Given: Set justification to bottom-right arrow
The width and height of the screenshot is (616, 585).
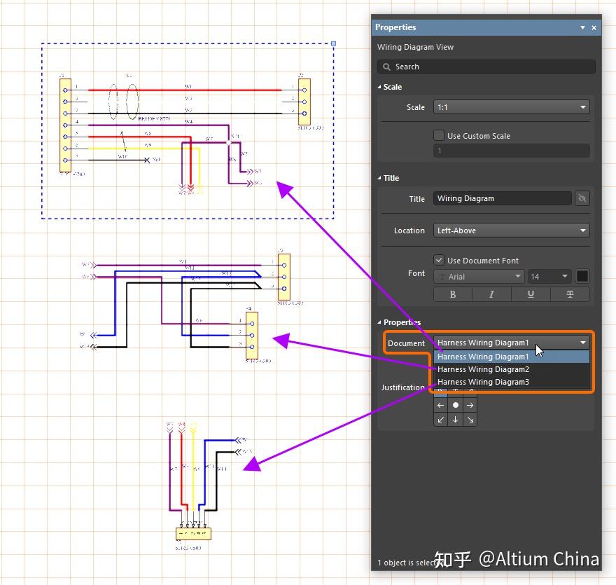Looking at the screenshot, I should tap(470, 420).
